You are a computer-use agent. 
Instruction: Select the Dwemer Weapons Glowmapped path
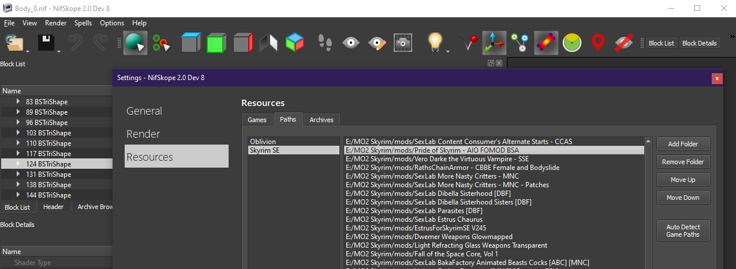[x=494, y=237]
